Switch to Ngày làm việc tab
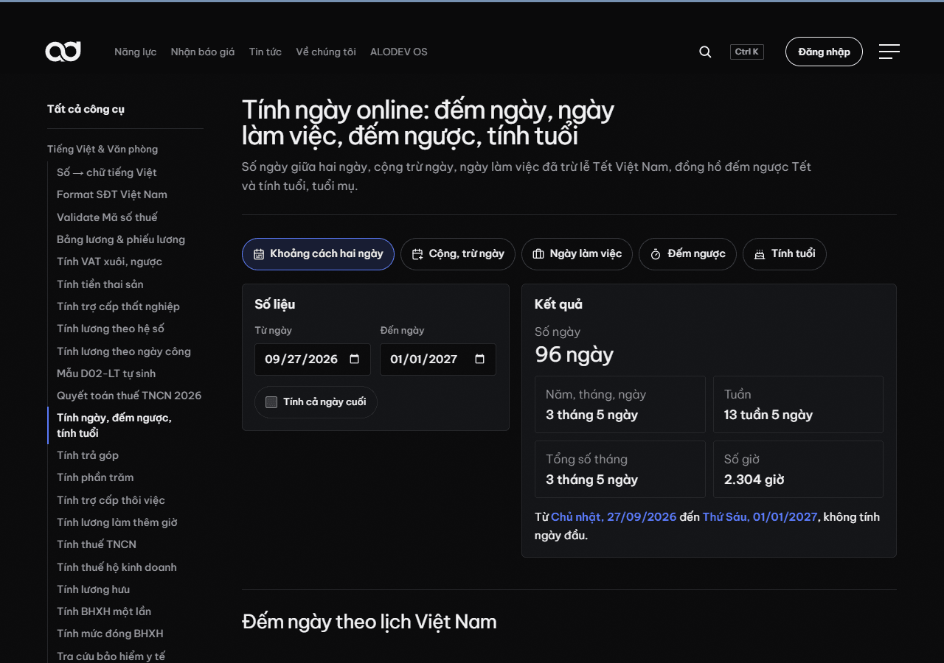 577,254
